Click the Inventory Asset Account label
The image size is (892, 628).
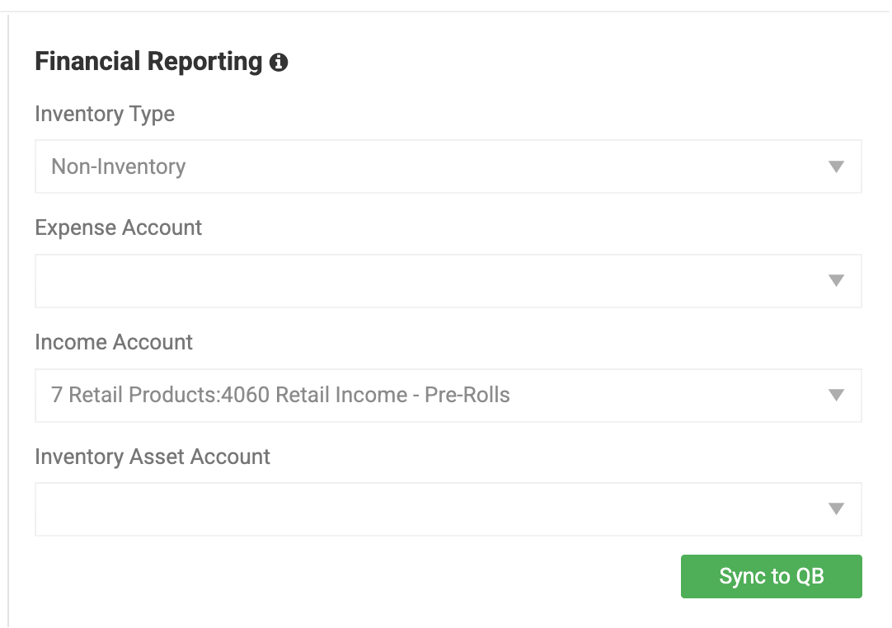click(152, 457)
